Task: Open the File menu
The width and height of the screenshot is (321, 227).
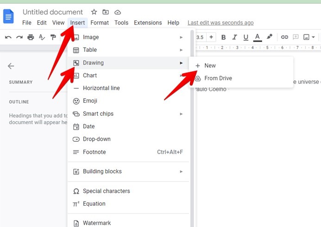Action: coord(27,23)
